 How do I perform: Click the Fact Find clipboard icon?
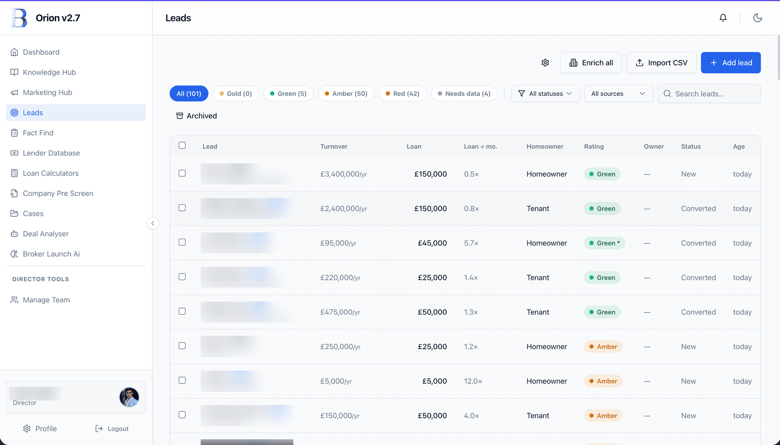[14, 133]
